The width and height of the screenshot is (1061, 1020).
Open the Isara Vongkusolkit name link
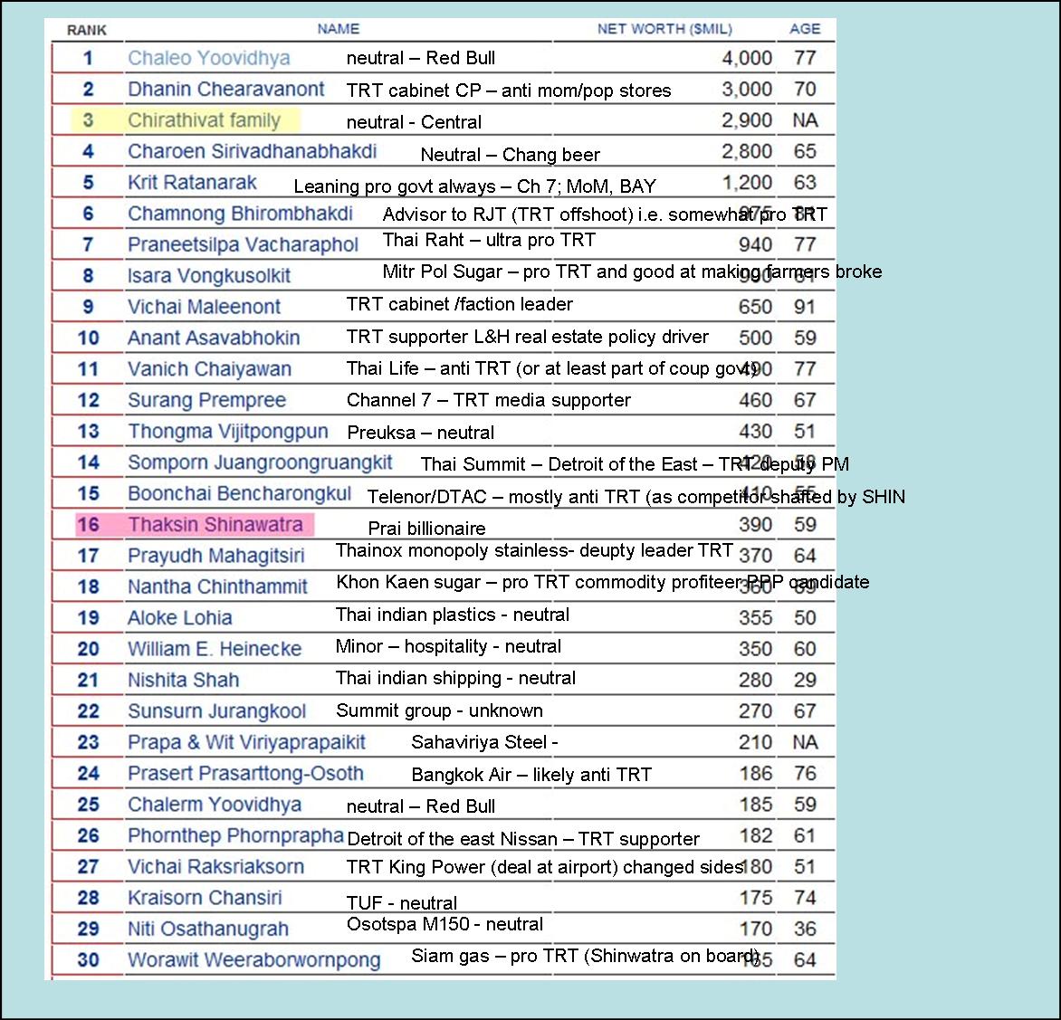coord(209,276)
